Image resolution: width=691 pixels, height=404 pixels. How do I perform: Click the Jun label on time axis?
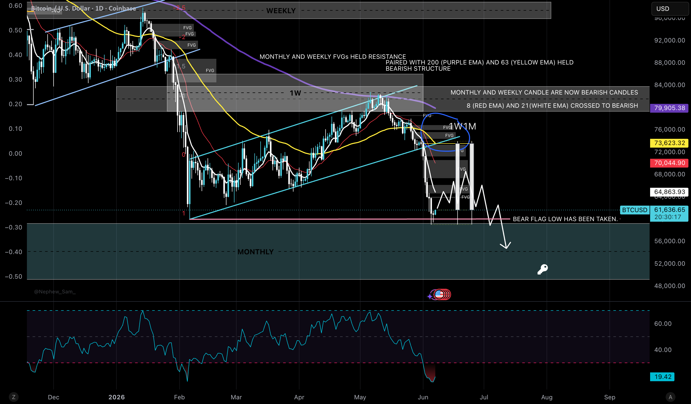pos(423,397)
